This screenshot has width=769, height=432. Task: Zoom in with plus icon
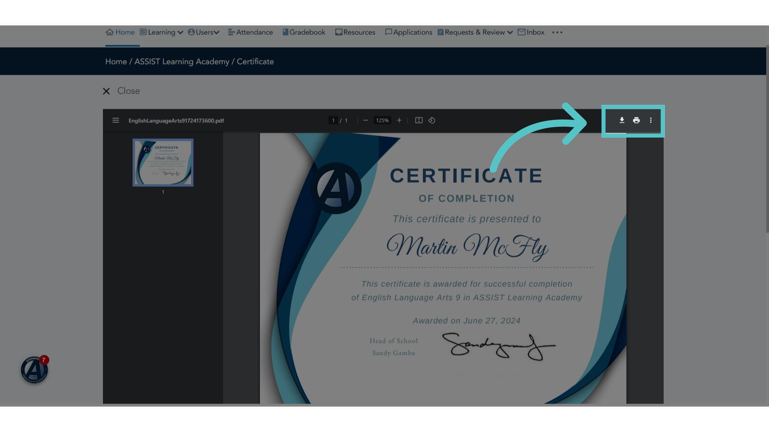(x=399, y=120)
